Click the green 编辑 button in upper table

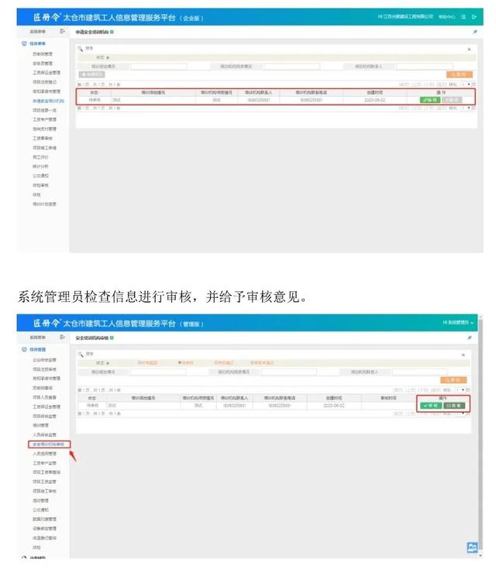click(x=429, y=100)
